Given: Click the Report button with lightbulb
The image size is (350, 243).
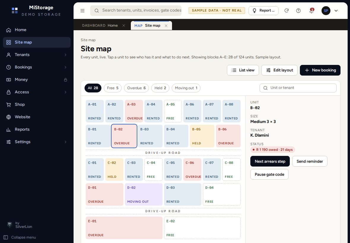Looking at the screenshot, I should 263,10.
